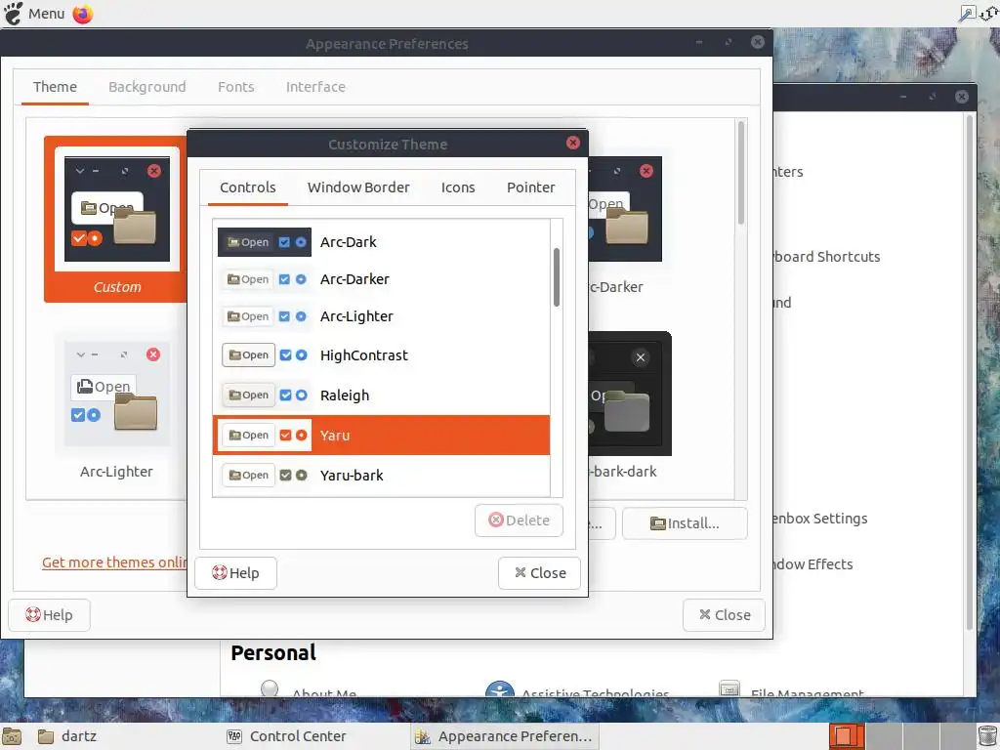Click the Arc-Dark row preview checkbox

284,242
